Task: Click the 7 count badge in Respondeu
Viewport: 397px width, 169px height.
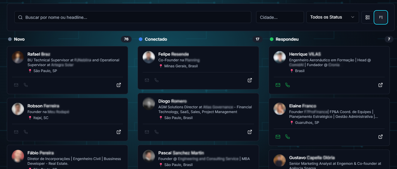Action: coord(389,39)
